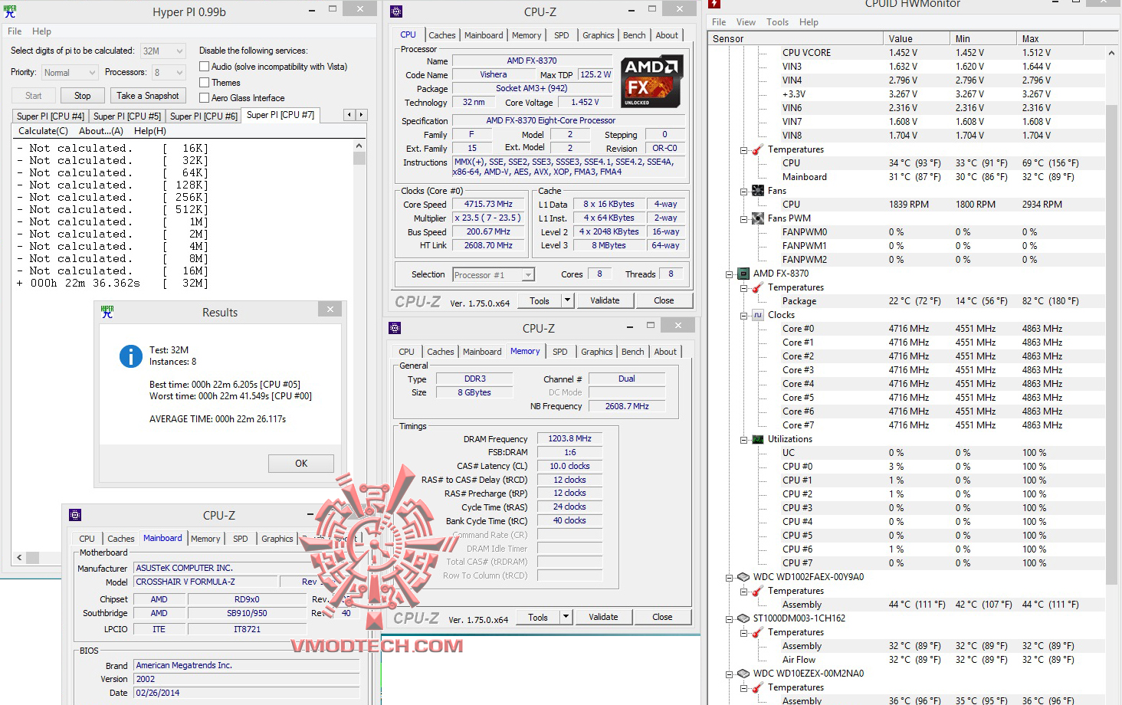Click the WDC WD1002FAEX drive icon

743,577
